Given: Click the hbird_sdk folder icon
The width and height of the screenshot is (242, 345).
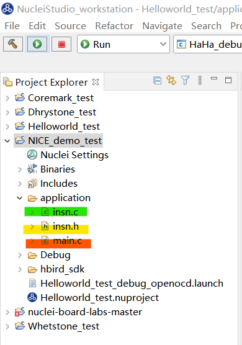Looking at the screenshot, I should click(x=32, y=270).
